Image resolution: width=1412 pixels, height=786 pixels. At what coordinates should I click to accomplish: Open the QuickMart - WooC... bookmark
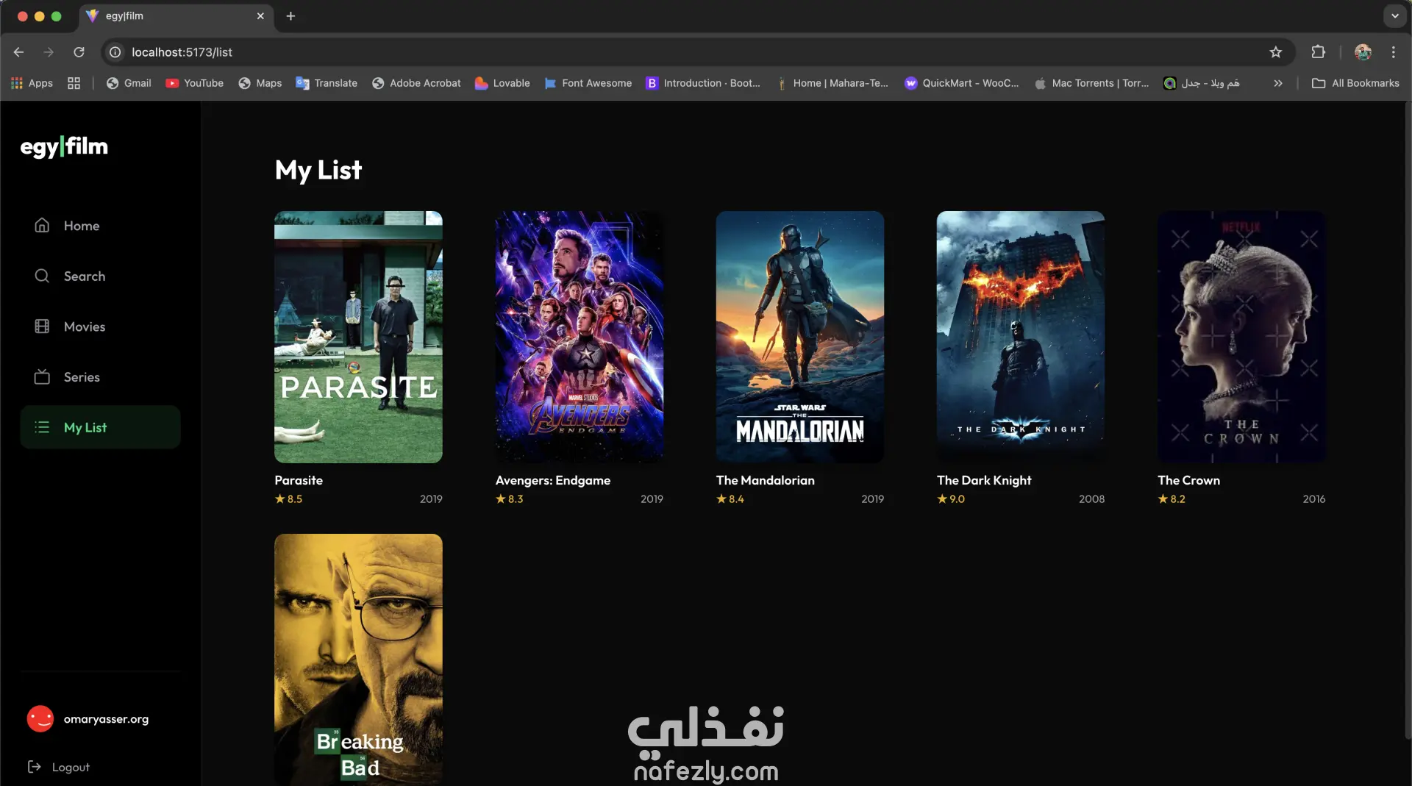[962, 83]
